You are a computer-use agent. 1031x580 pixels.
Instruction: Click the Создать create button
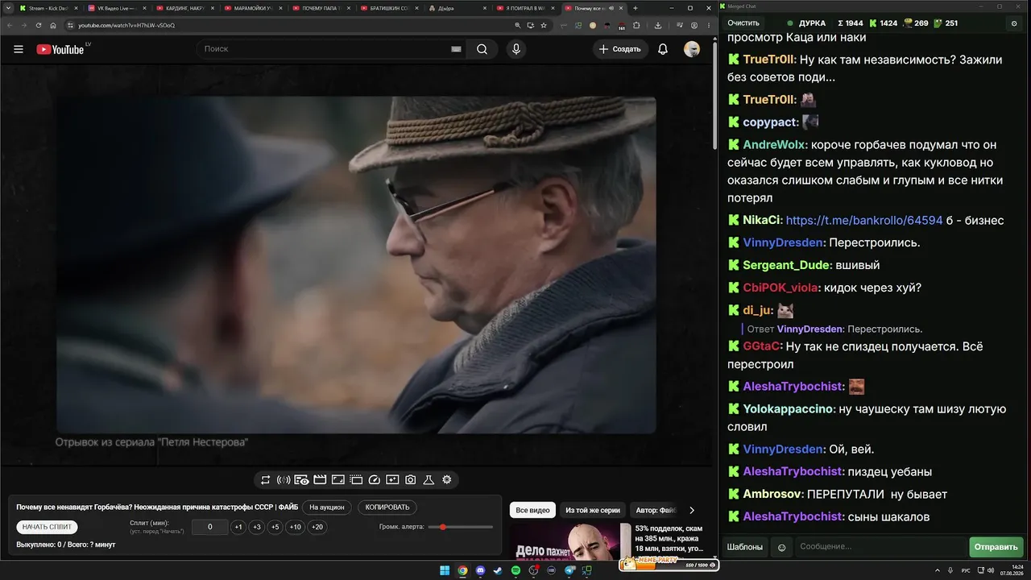point(619,49)
